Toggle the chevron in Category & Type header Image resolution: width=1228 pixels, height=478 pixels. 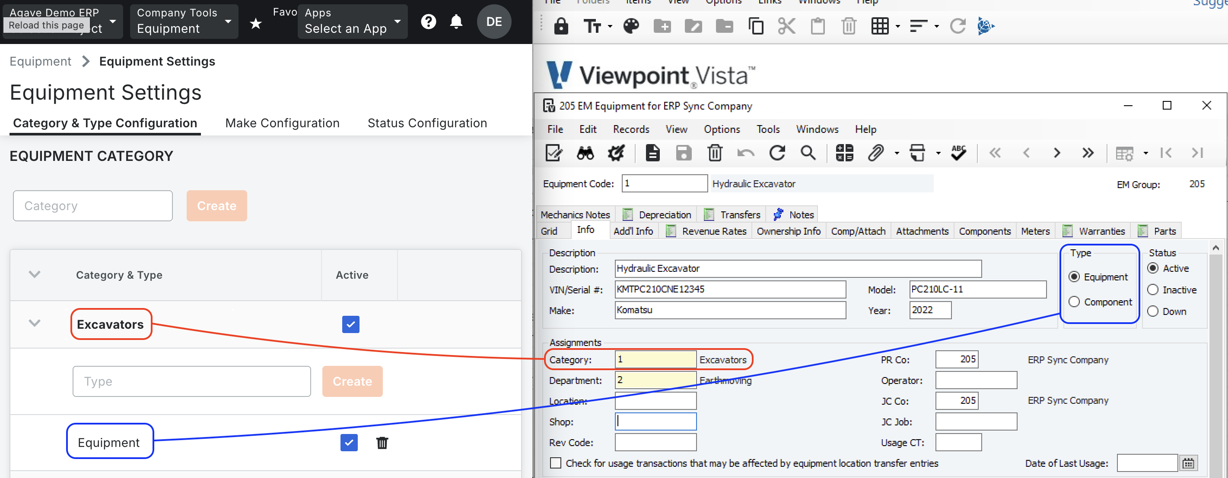point(34,274)
